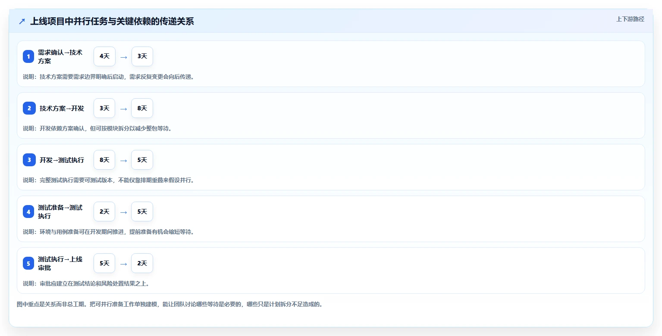Click the 5天 box in 测试准备→测试执行 row

tap(142, 212)
